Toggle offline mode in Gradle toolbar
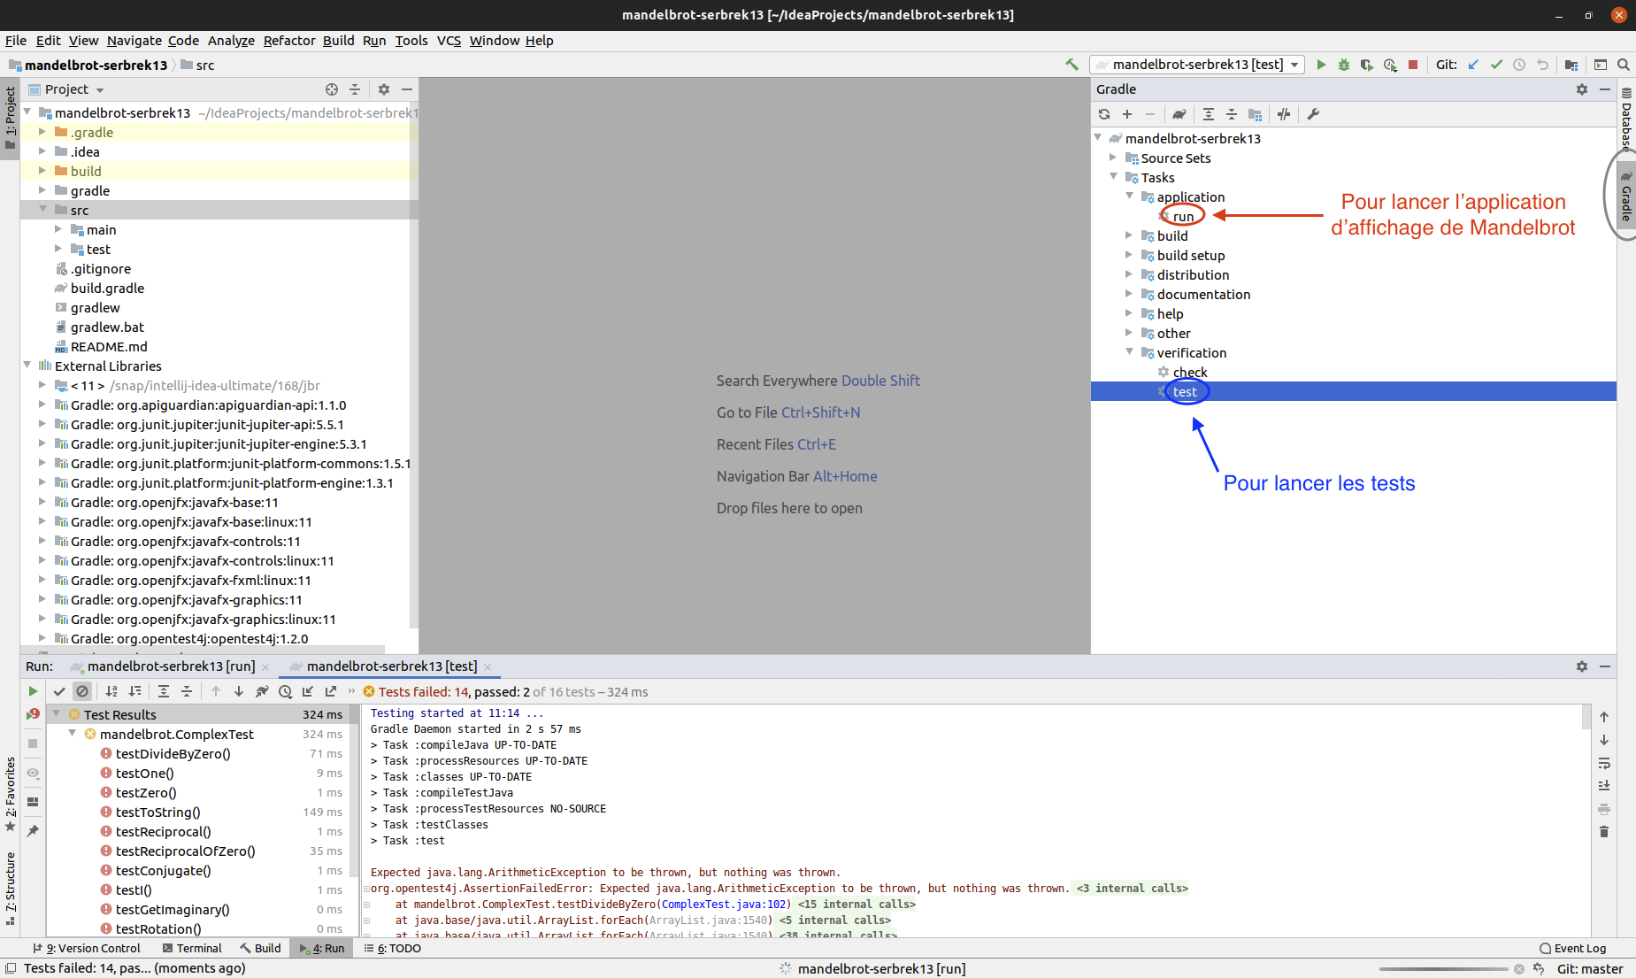 point(1284,114)
